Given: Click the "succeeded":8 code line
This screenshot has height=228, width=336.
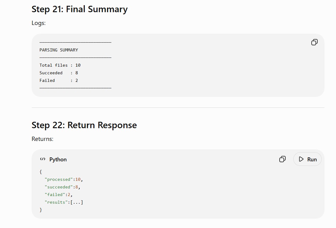Looking at the screenshot, I should click(x=63, y=187).
